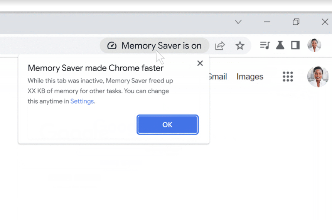Open the media controls icon
This screenshot has width=332, height=220.
coord(265,45)
